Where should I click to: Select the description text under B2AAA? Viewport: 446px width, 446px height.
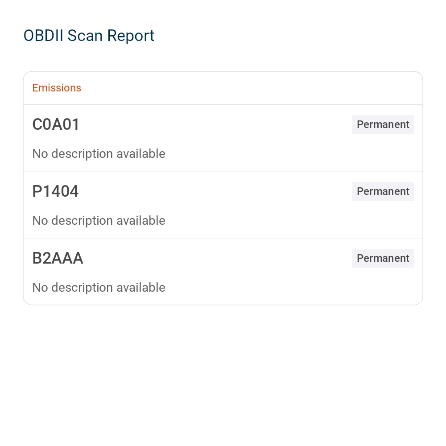click(99, 288)
